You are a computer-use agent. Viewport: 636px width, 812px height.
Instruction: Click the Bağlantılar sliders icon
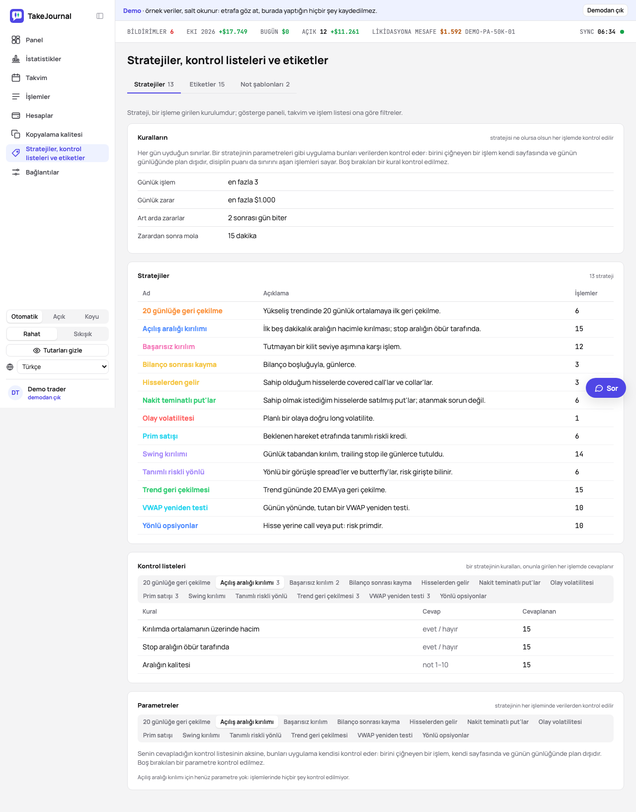pos(16,172)
